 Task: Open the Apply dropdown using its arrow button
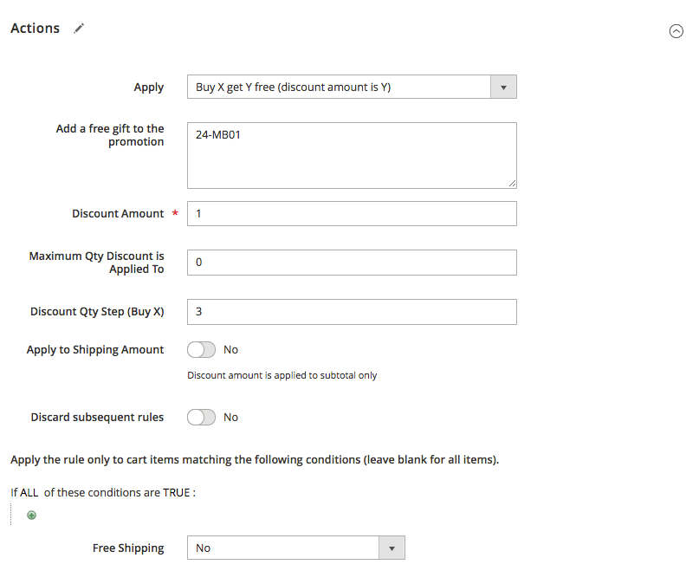tap(503, 87)
